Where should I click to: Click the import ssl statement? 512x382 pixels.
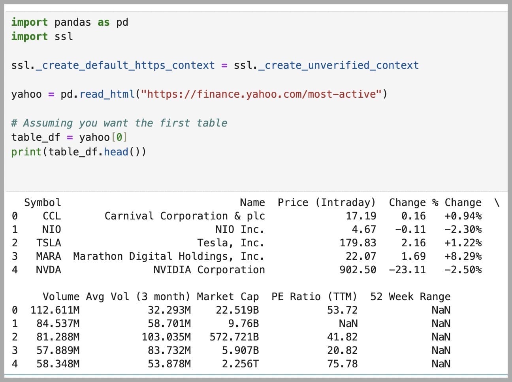point(41,36)
